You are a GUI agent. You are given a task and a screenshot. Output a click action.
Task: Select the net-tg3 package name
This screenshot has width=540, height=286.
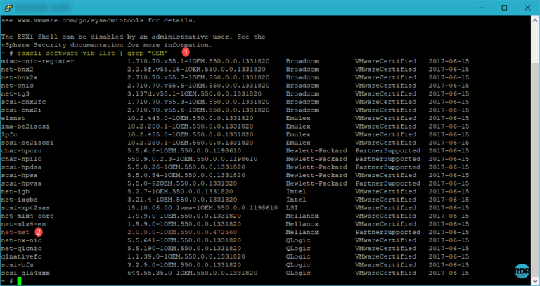[x=15, y=93]
